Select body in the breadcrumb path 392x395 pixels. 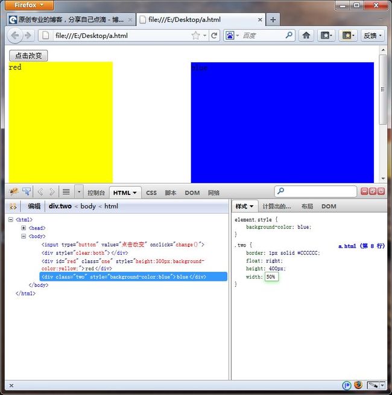(88, 206)
